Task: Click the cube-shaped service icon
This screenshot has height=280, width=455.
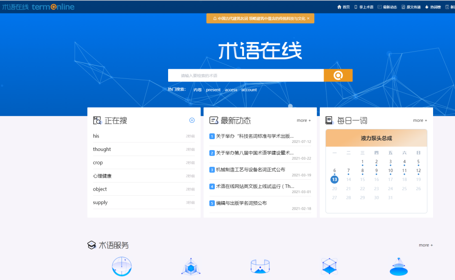Action: tap(191, 267)
